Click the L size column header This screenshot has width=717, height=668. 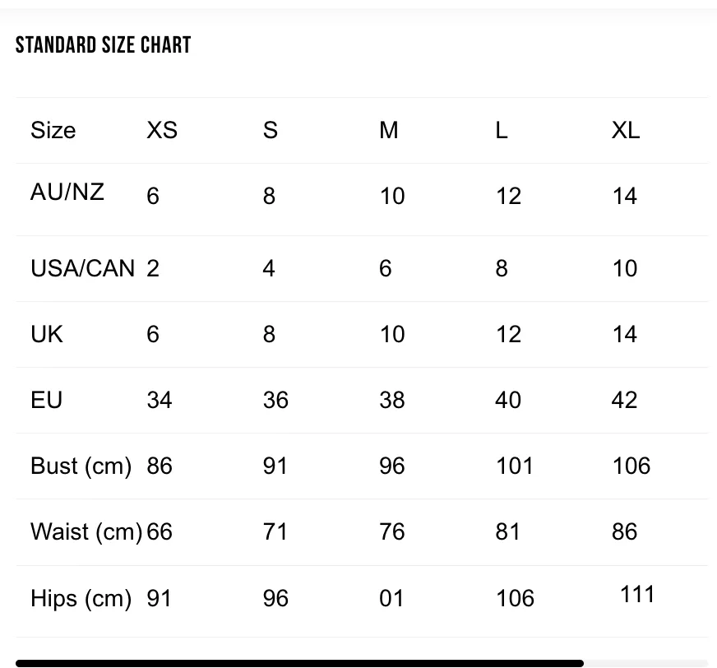click(x=502, y=130)
